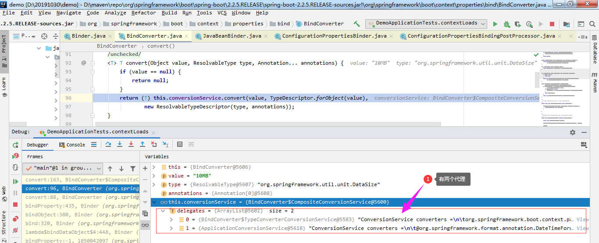
Task: Open the editor tabs overflow list
Action: click(583, 36)
